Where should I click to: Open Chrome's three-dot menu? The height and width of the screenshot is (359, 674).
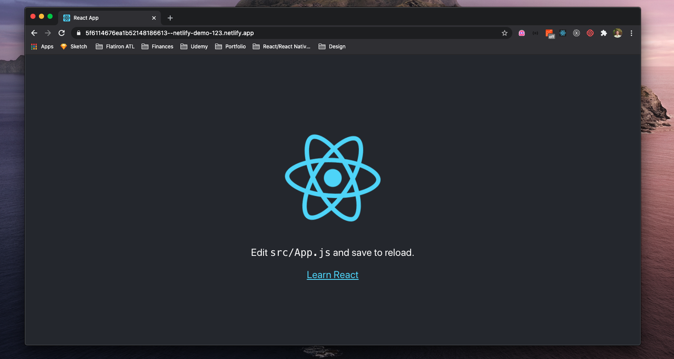pyautogui.click(x=631, y=33)
